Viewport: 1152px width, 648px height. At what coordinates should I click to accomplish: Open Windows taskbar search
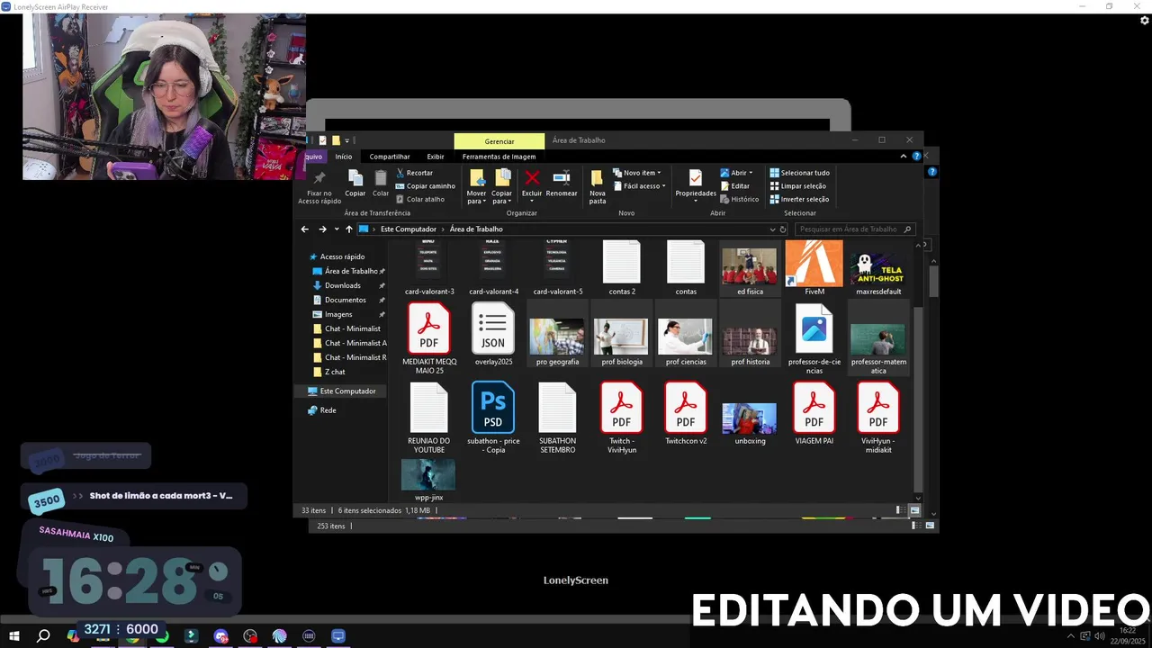(42, 636)
